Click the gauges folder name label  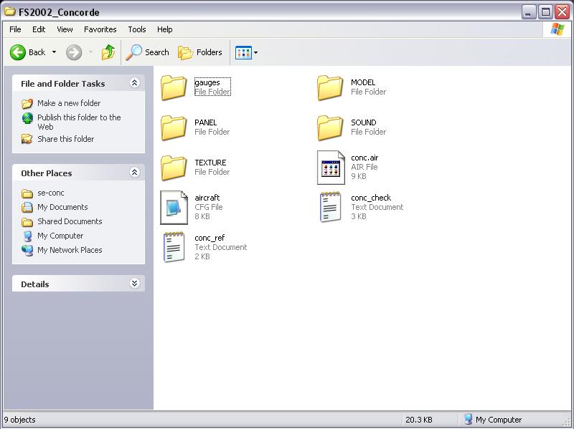pos(207,82)
